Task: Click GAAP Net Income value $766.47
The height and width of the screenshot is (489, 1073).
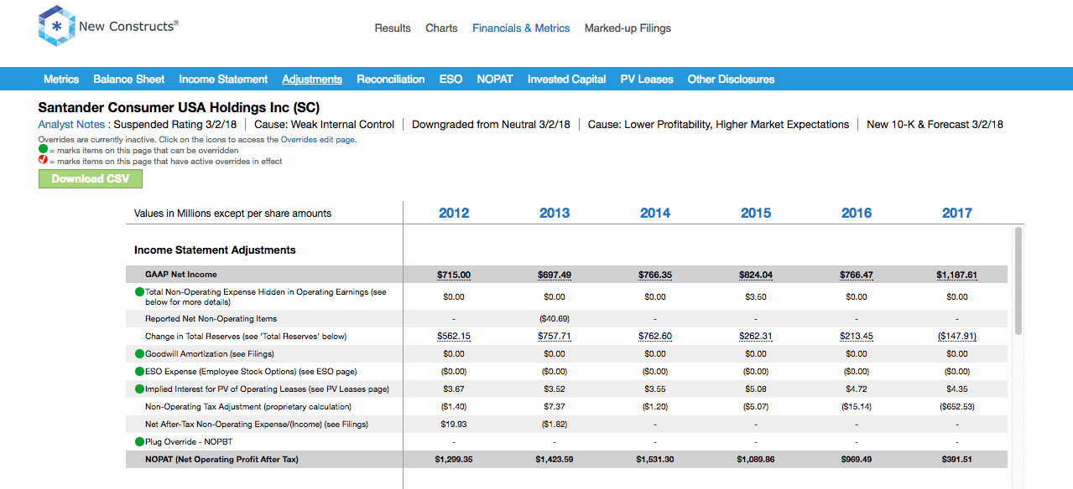Action: click(x=857, y=275)
